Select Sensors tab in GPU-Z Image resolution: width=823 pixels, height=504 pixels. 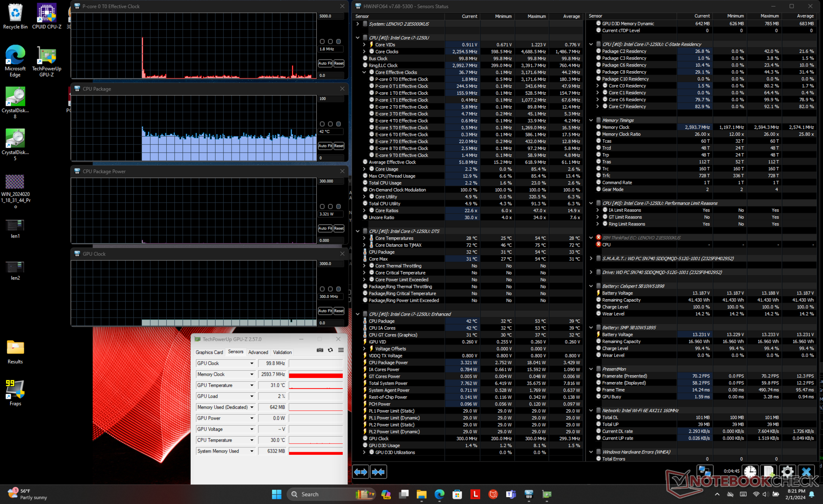[x=236, y=352]
